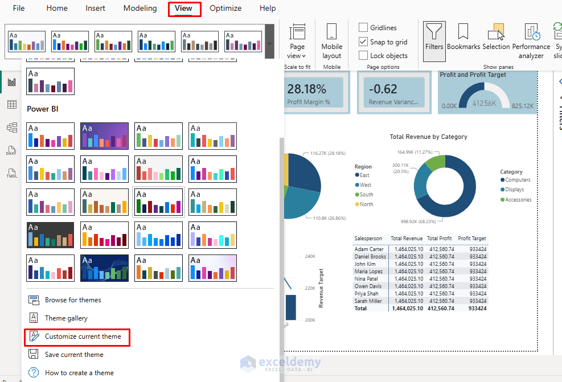Image resolution: width=562 pixels, height=382 pixels.
Task: Select the theme thumbnail above Power BI heading
Action: 50,81
